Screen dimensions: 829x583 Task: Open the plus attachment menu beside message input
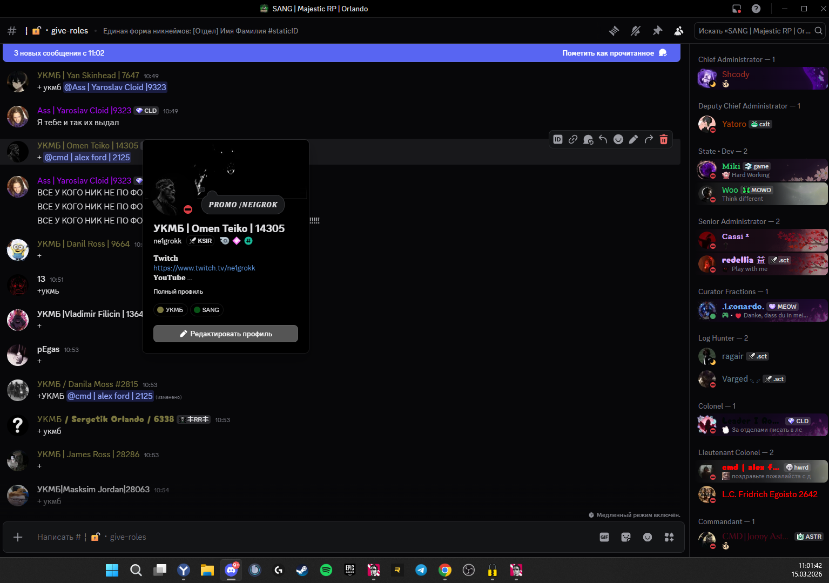point(18,537)
